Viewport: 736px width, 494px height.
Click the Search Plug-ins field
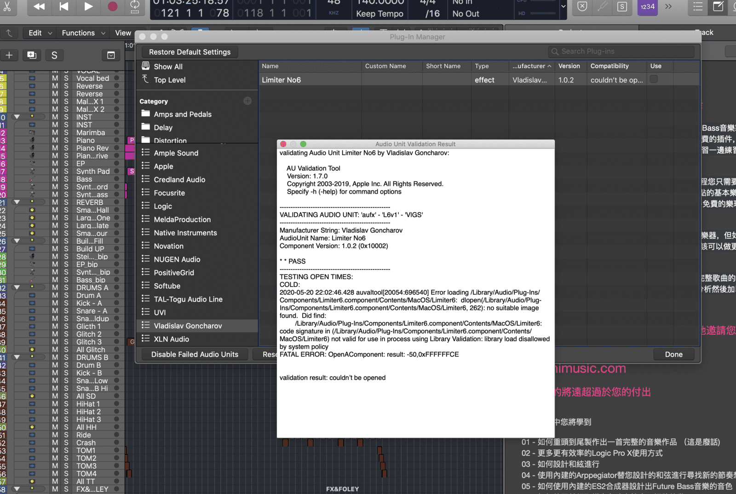(x=621, y=52)
